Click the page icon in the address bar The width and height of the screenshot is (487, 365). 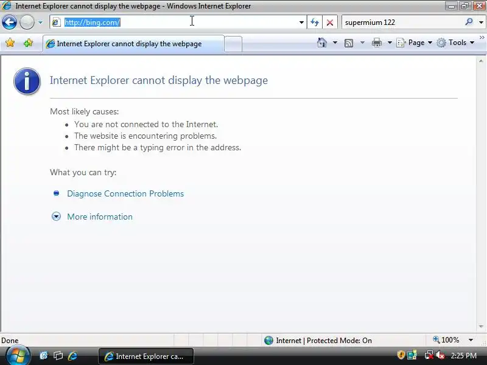56,23
